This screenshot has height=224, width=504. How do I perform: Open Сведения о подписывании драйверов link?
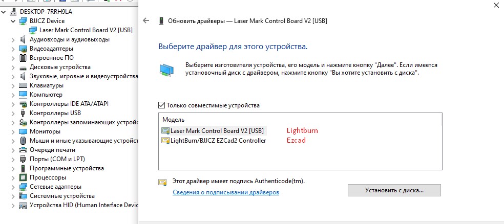tap(226, 192)
